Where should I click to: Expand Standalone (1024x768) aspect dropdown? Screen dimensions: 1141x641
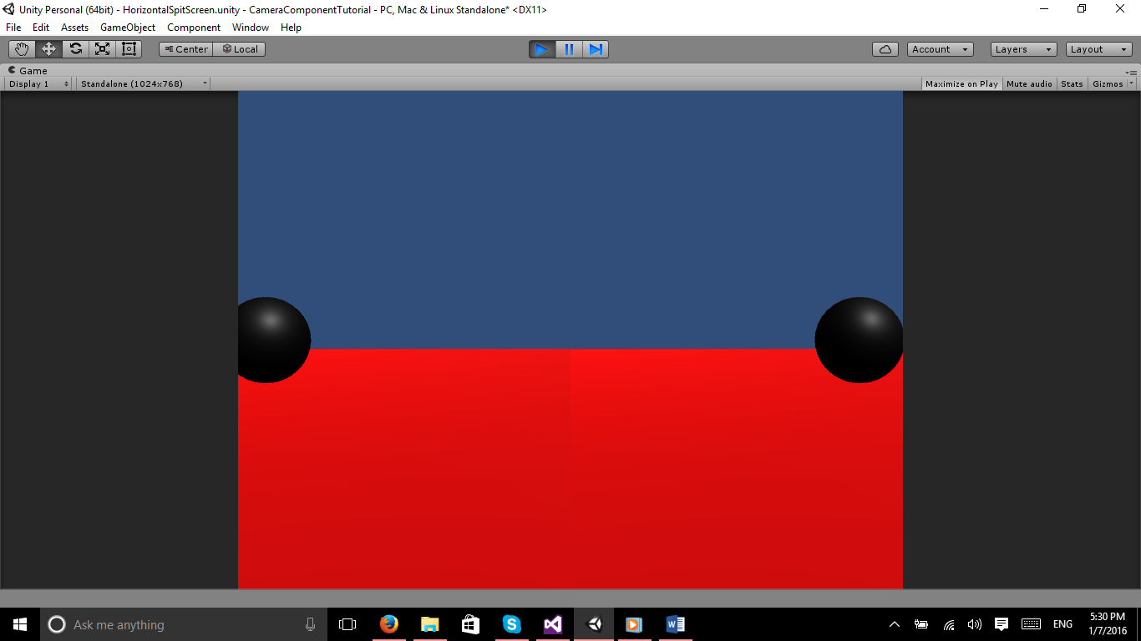[143, 83]
